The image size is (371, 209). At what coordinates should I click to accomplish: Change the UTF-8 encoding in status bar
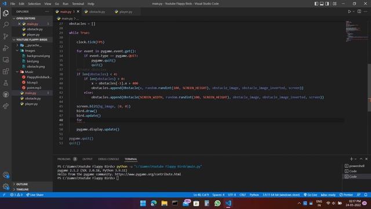pyautogui.click(x=232, y=195)
